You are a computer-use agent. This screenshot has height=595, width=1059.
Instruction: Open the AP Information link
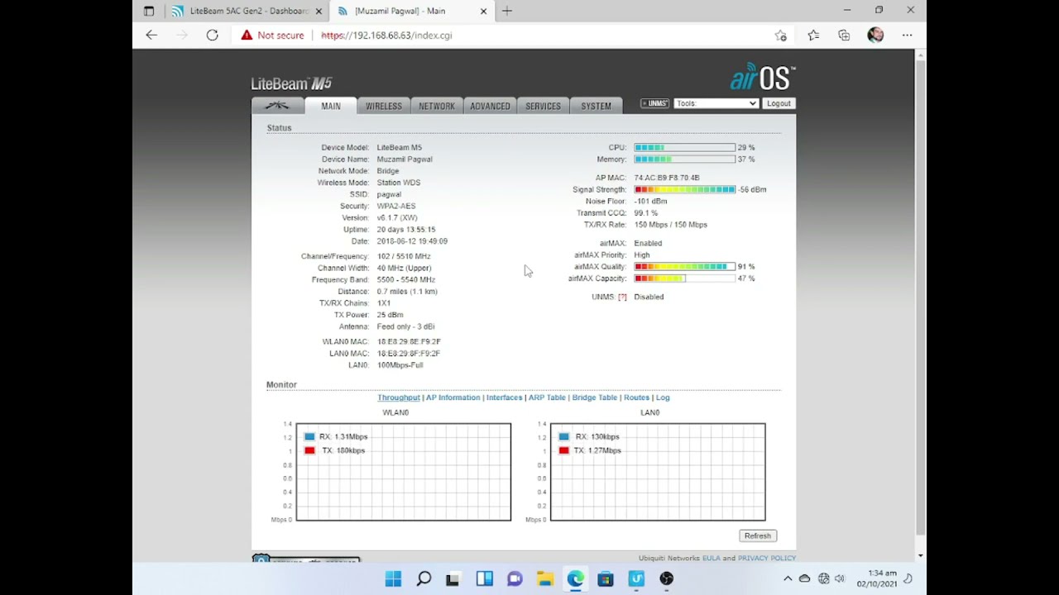point(453,397)
